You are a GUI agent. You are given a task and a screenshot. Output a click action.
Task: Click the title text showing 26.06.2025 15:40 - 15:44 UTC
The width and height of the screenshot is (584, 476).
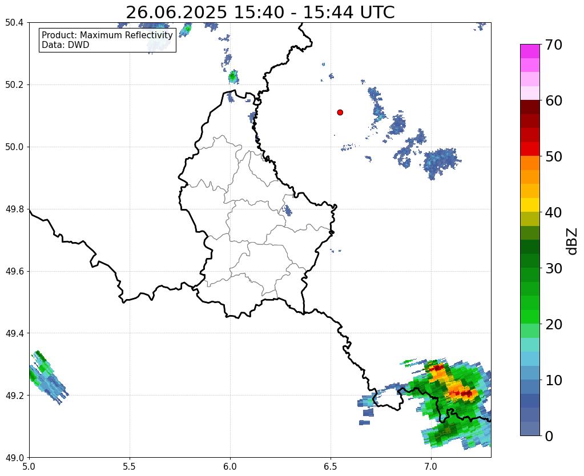pos(260,13)
